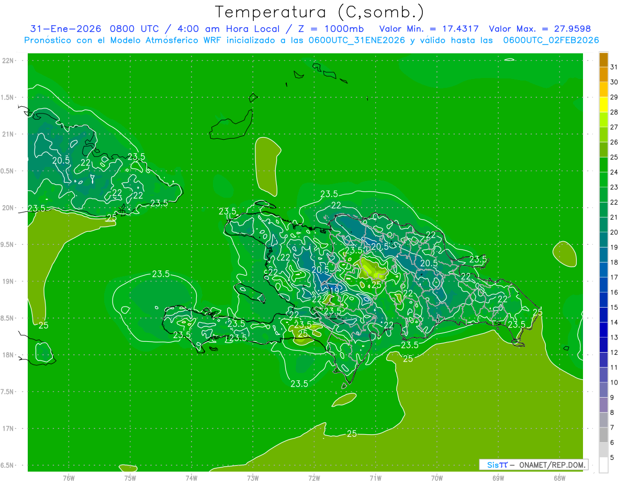Click the Valor Max. = 27.9598 text

click(539, 29)
